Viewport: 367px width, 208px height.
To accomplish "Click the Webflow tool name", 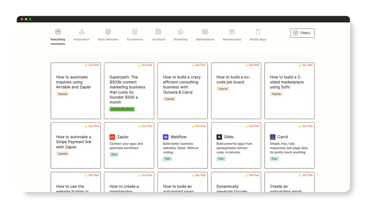I will click(x=178, y=137).
